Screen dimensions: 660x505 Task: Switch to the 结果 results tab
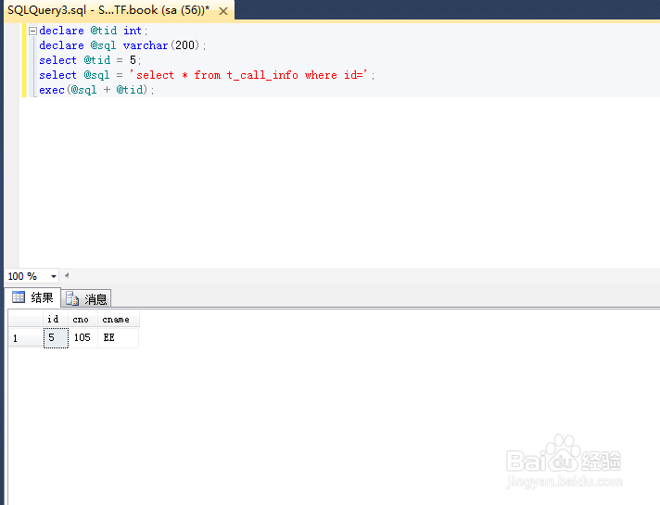[33, 297]
